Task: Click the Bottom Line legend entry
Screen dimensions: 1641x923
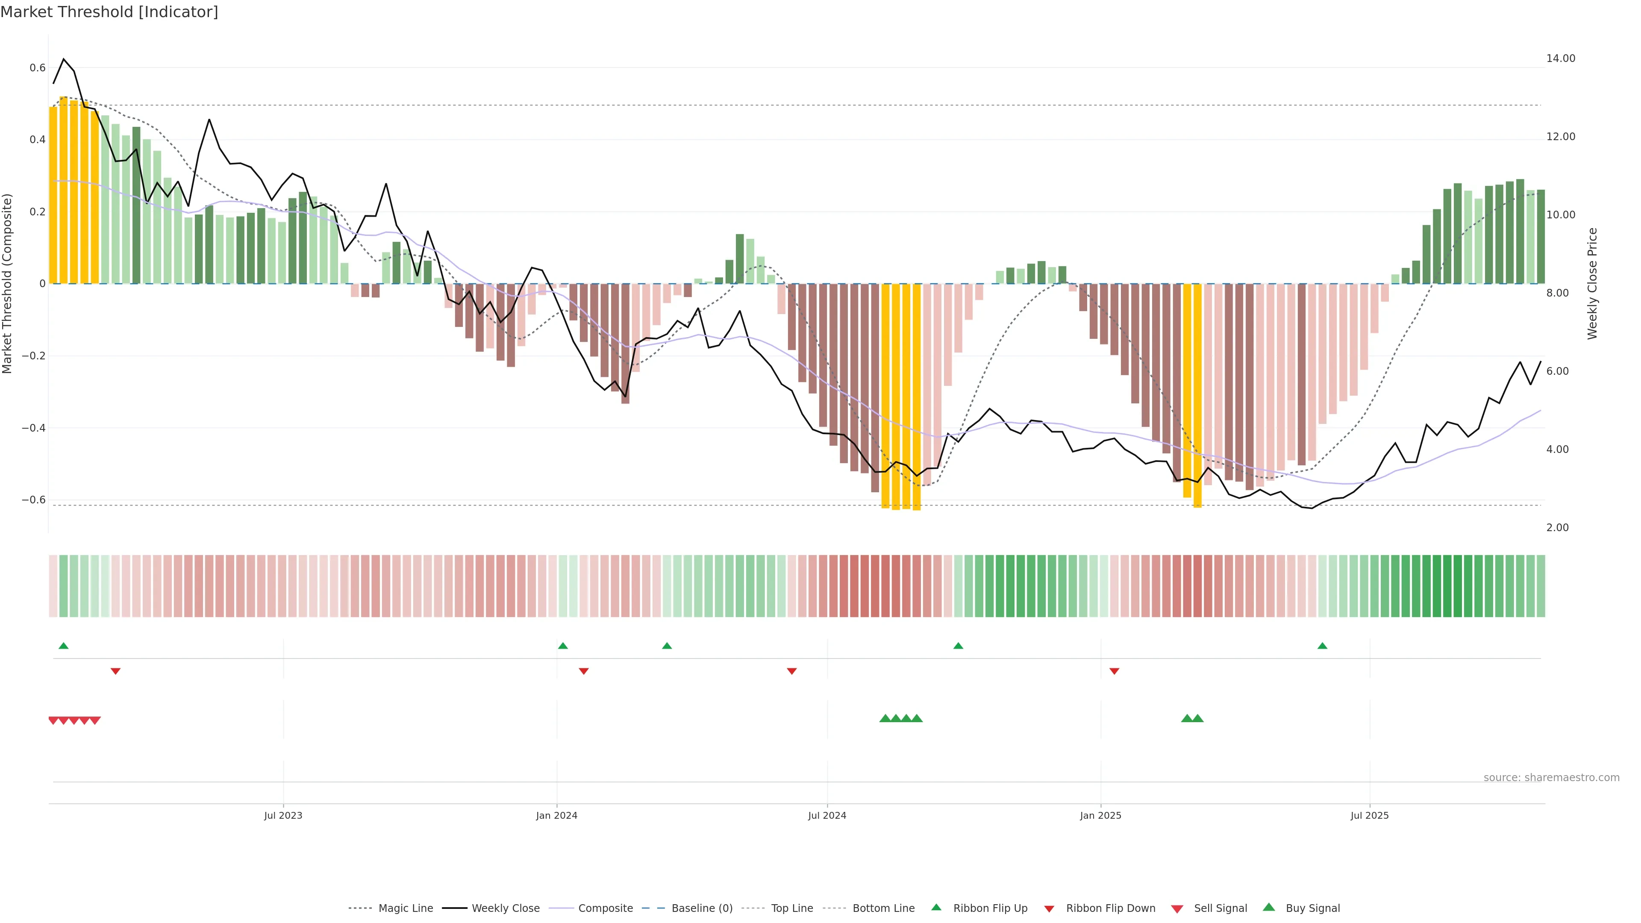Action: 883,908
